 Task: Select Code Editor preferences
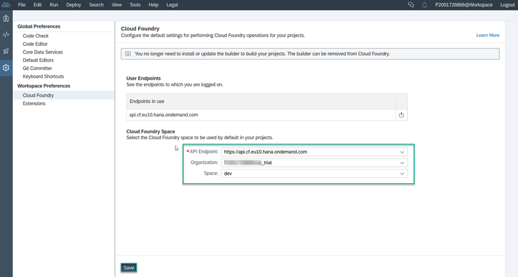tap(35, 44)
